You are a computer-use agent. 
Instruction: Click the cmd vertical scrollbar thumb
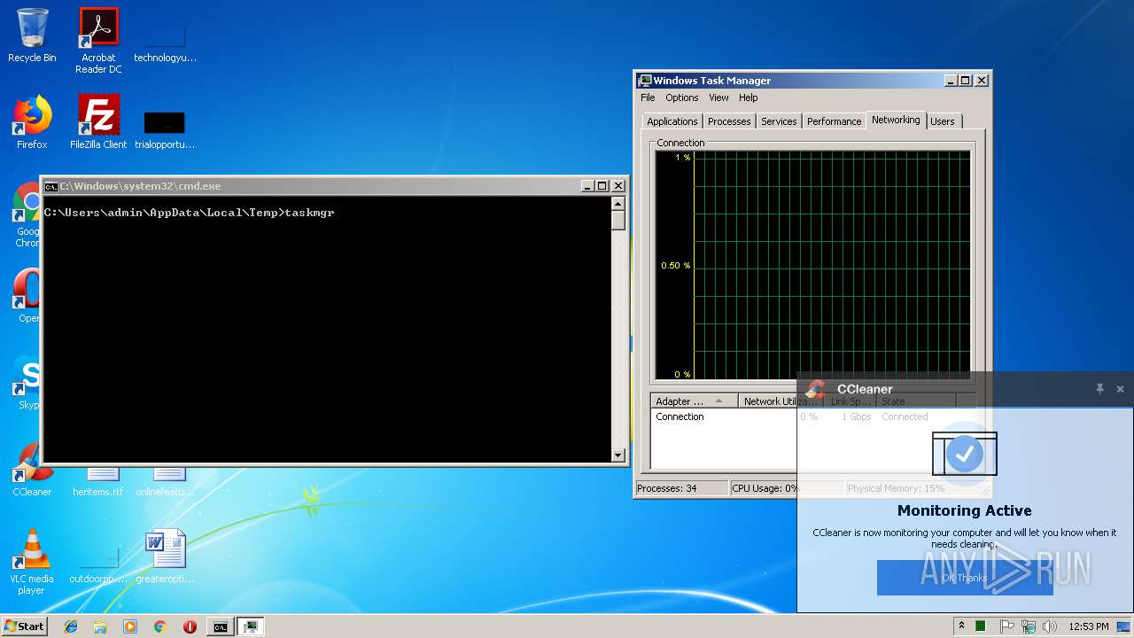(618, 221)
